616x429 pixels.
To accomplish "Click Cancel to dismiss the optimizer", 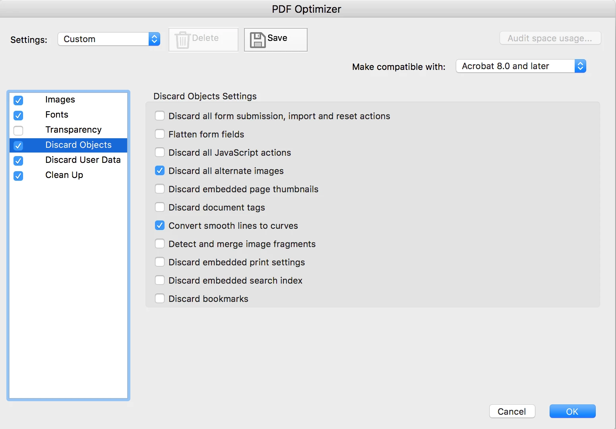I will (x=512, y=412).
